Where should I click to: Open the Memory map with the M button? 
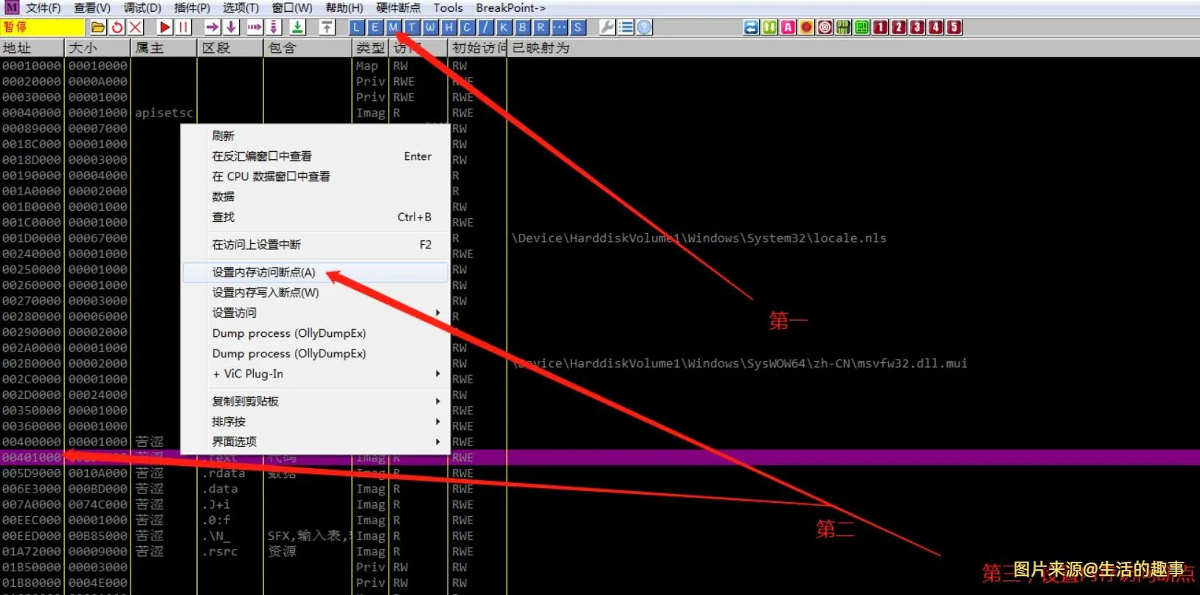pyautogui.click(x=393, y=27)
